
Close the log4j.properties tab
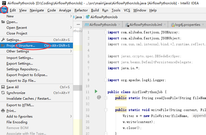203,24
